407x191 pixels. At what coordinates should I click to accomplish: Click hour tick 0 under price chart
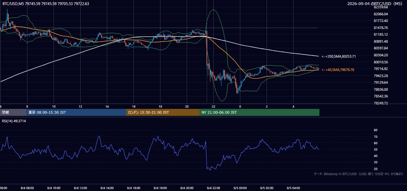pyautogui.click(x=240, y=106)
